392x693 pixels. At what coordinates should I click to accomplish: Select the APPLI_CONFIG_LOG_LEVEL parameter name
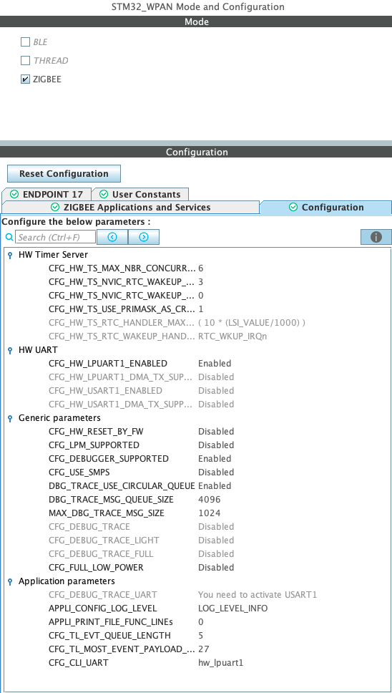103,609
